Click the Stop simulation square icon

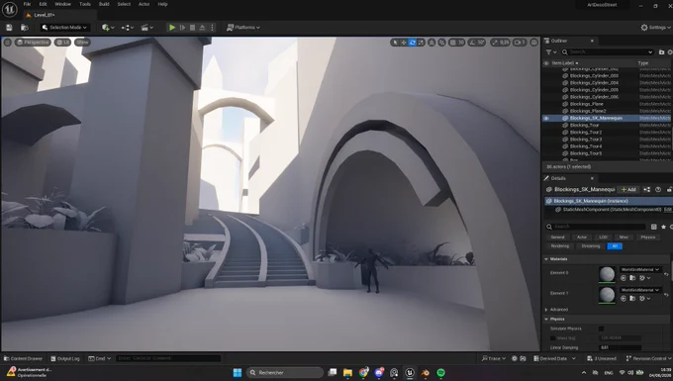192,28
